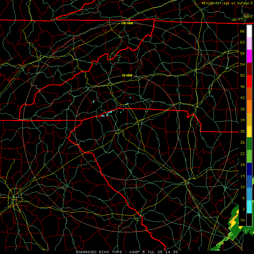The image size is (254, 254).
Task: Click the light pink legend color band
Action: coord(249,43)
